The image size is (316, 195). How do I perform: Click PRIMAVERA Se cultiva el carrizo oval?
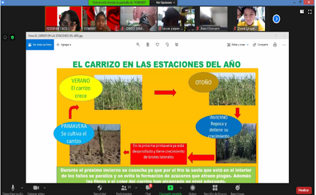(74, 133)
